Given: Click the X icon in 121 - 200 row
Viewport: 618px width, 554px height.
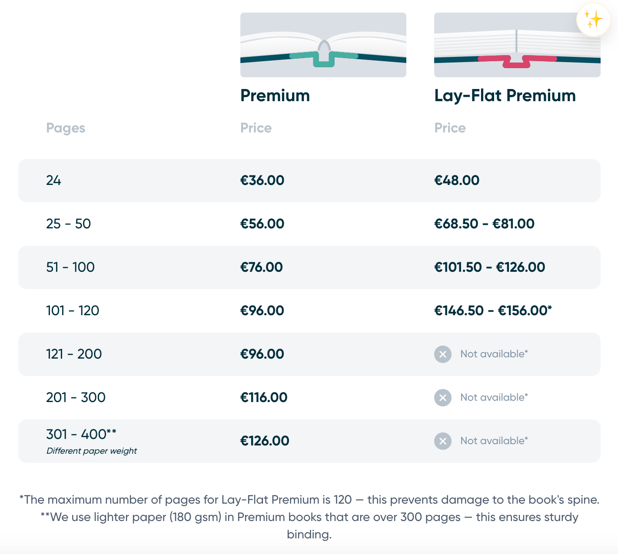Looking at the screenshot, I should [x=443, y=354].
